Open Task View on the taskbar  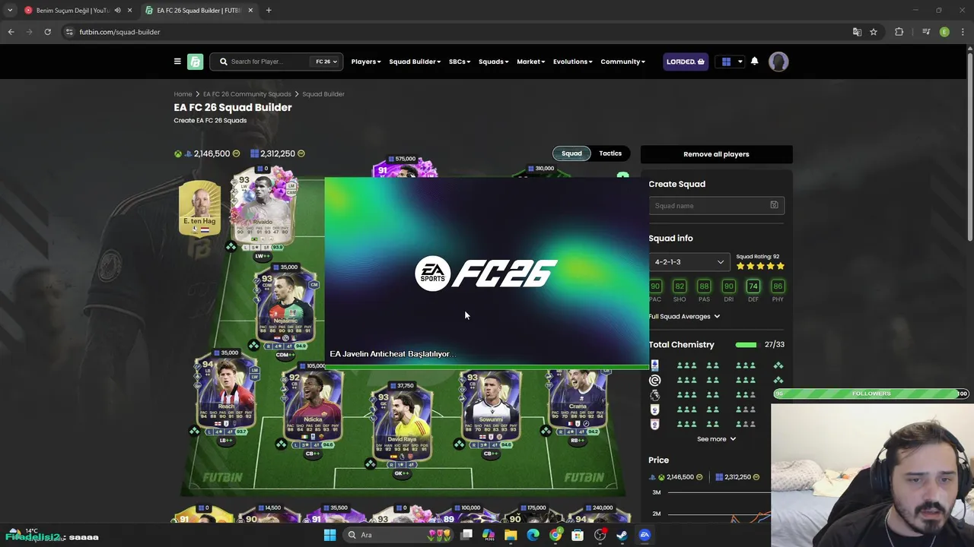coord(466,535)
